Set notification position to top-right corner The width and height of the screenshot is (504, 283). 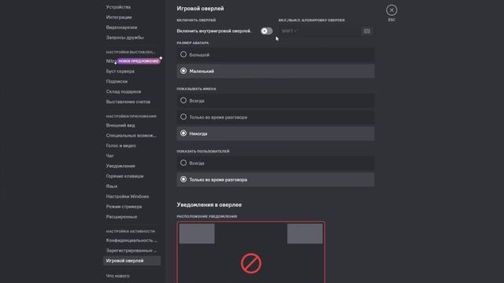coord(305,233)
